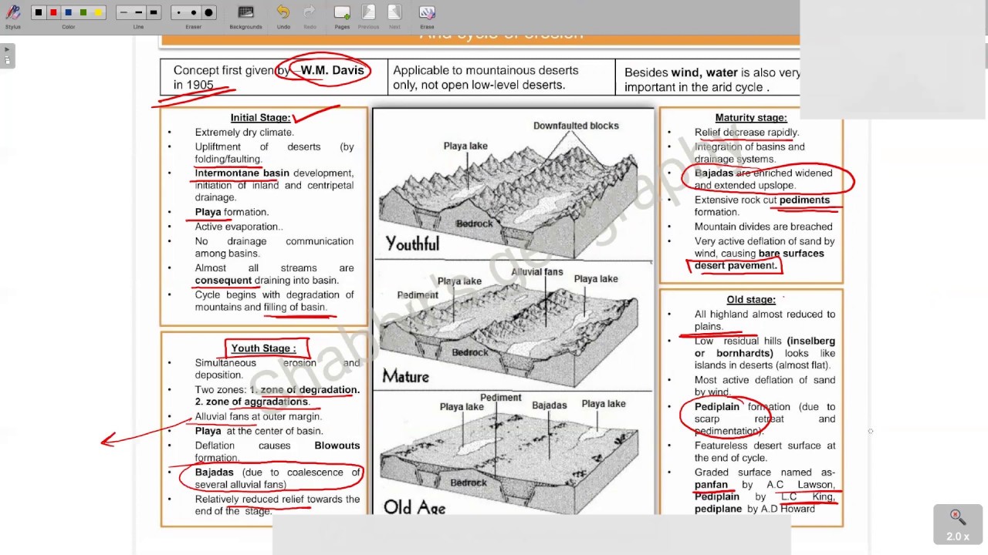988x555 pixels.
Task: Select the medium eraser size
Action: 193,12
